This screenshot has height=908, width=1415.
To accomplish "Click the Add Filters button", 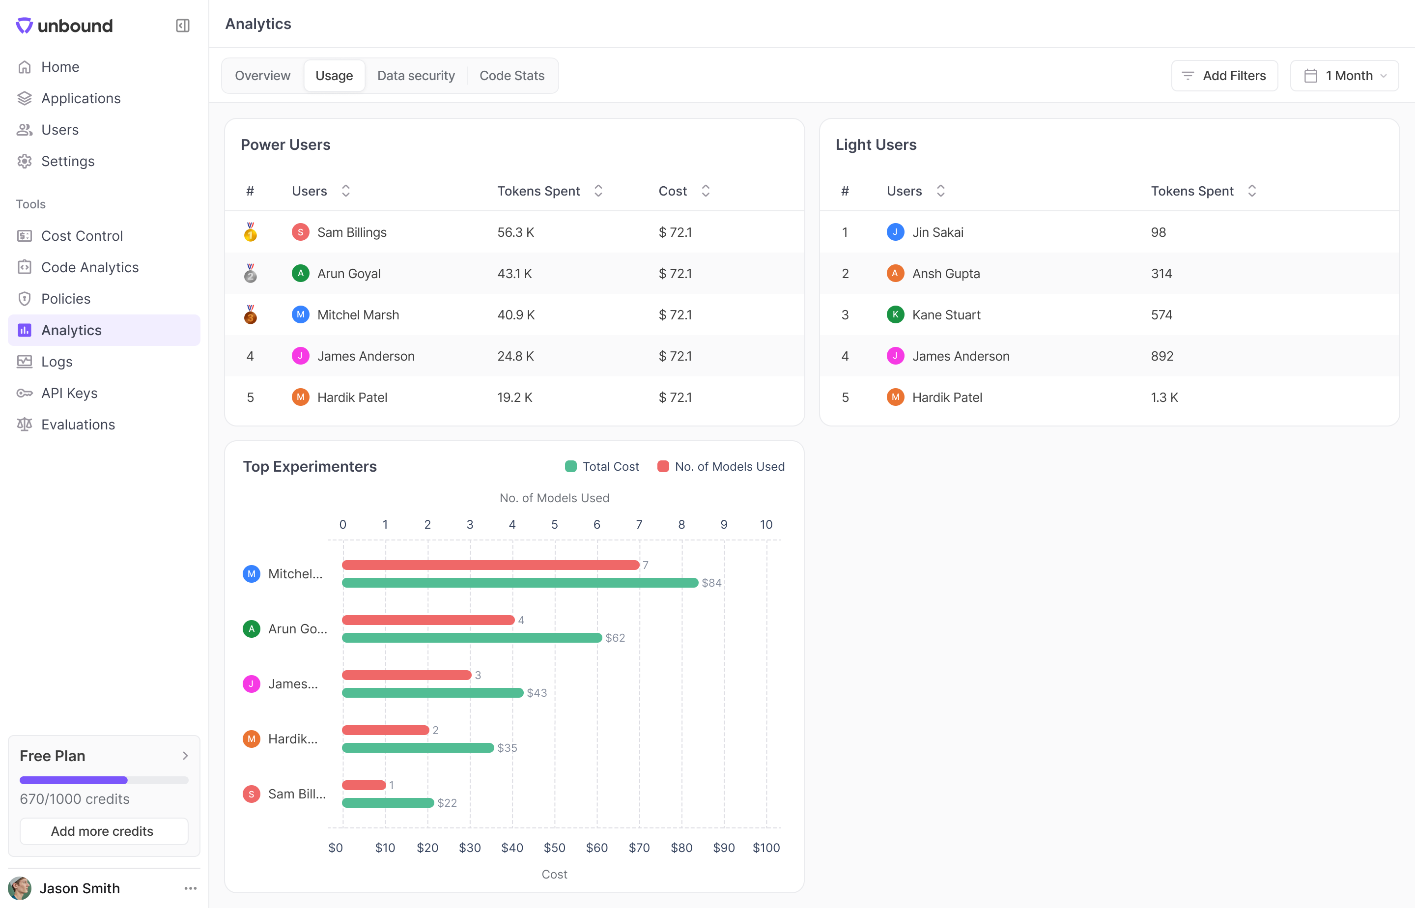I will (1224, 76).
